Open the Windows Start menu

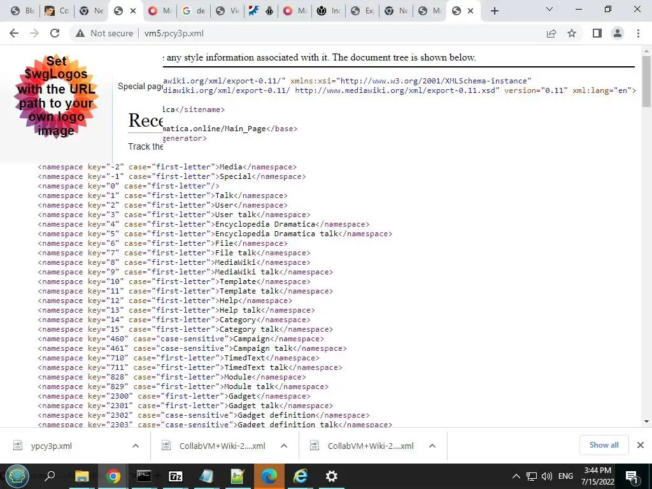tap(17, 476)
